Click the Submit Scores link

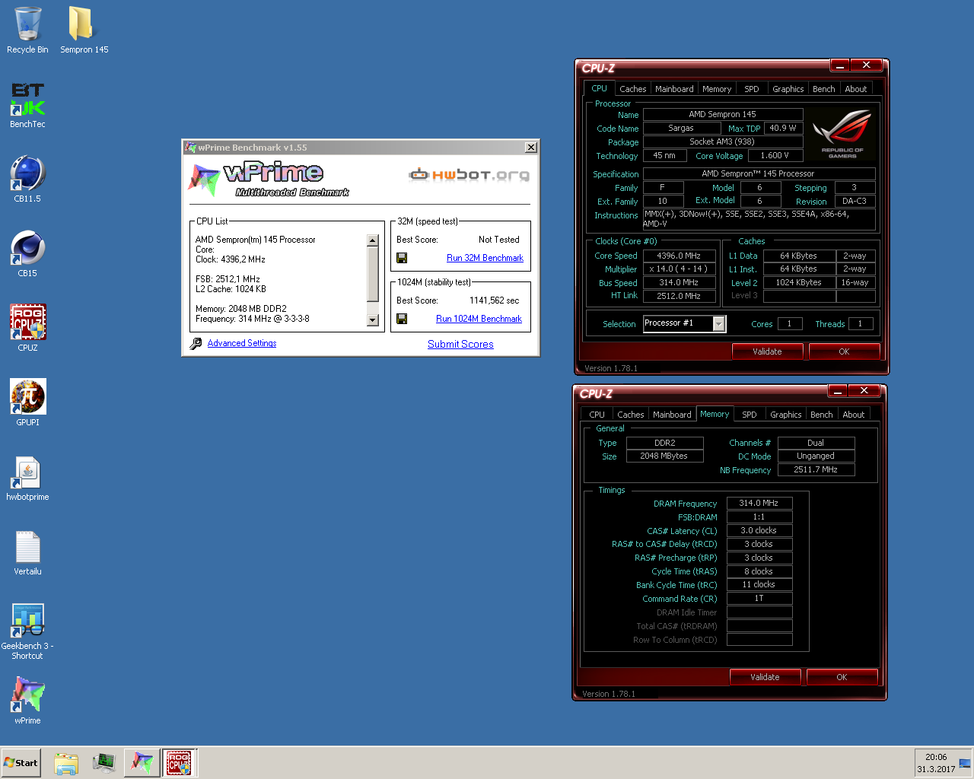click(x=460, y=344)
